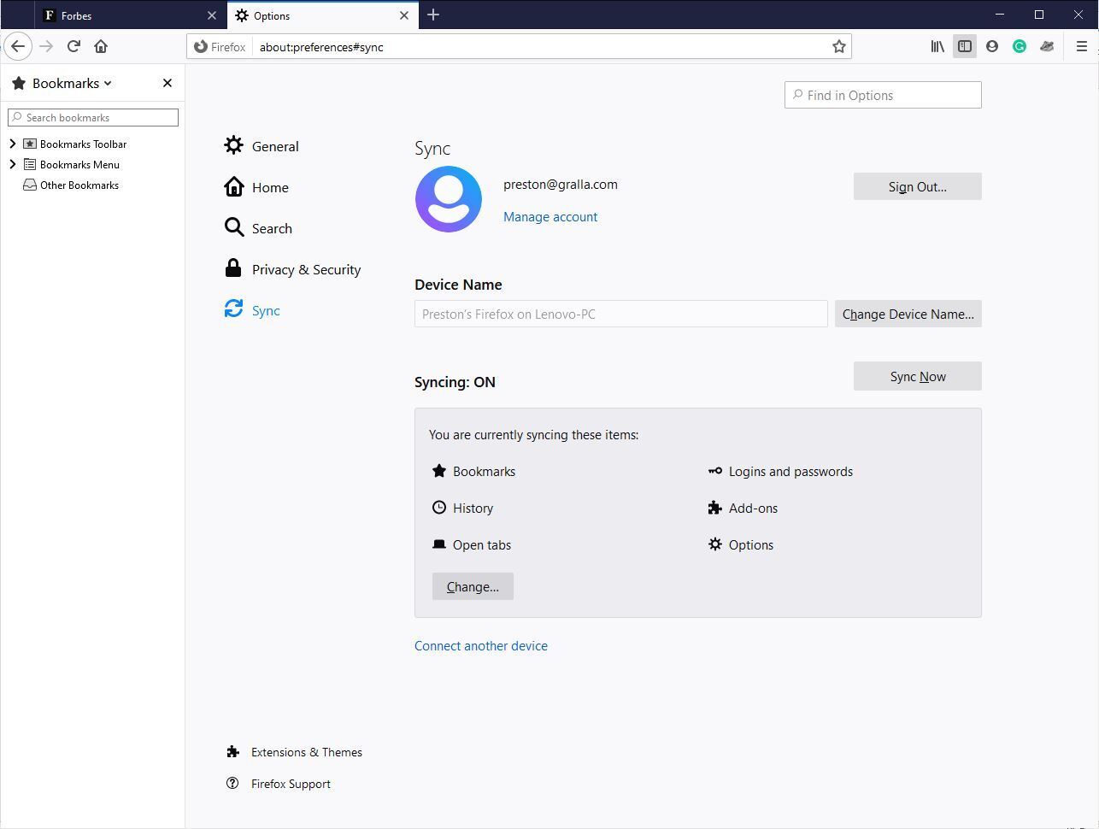This screenshot has height=829, width=1099.
Task: Close the Bookmarks sidebar
Action: (x=167, y=83)
